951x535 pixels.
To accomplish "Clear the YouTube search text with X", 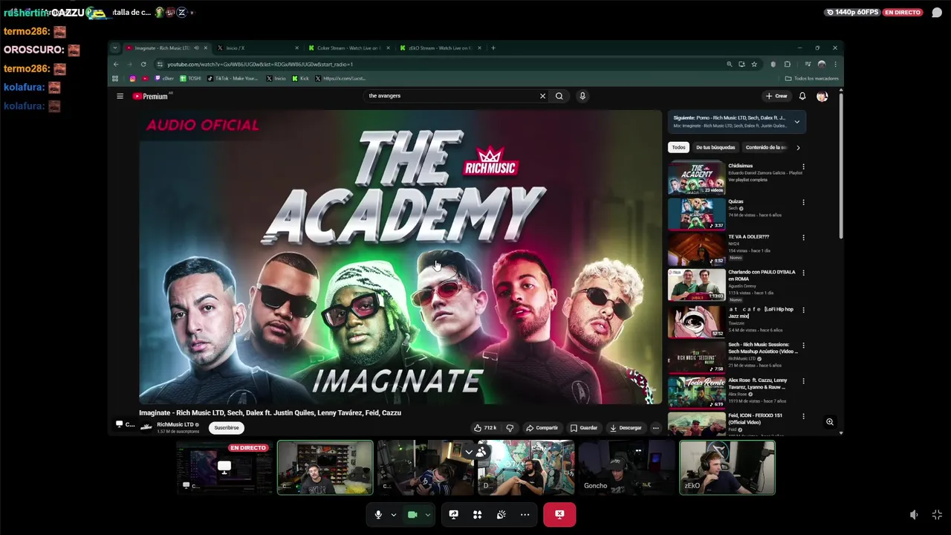I will (x=542, y=96).
